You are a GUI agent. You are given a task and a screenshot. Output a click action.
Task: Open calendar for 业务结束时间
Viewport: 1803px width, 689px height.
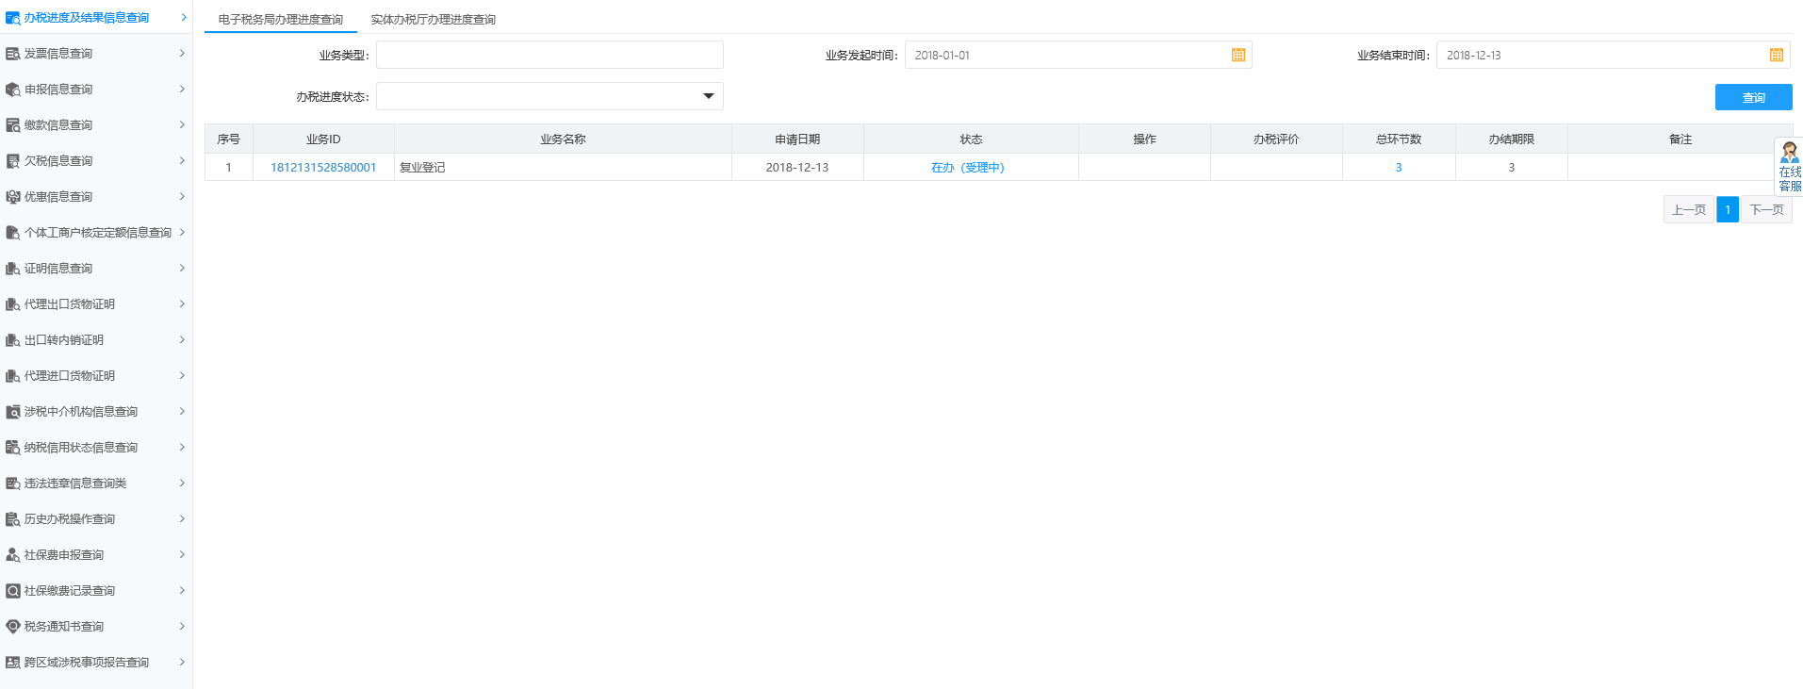pyautogui.click(x=1777, y=56)
